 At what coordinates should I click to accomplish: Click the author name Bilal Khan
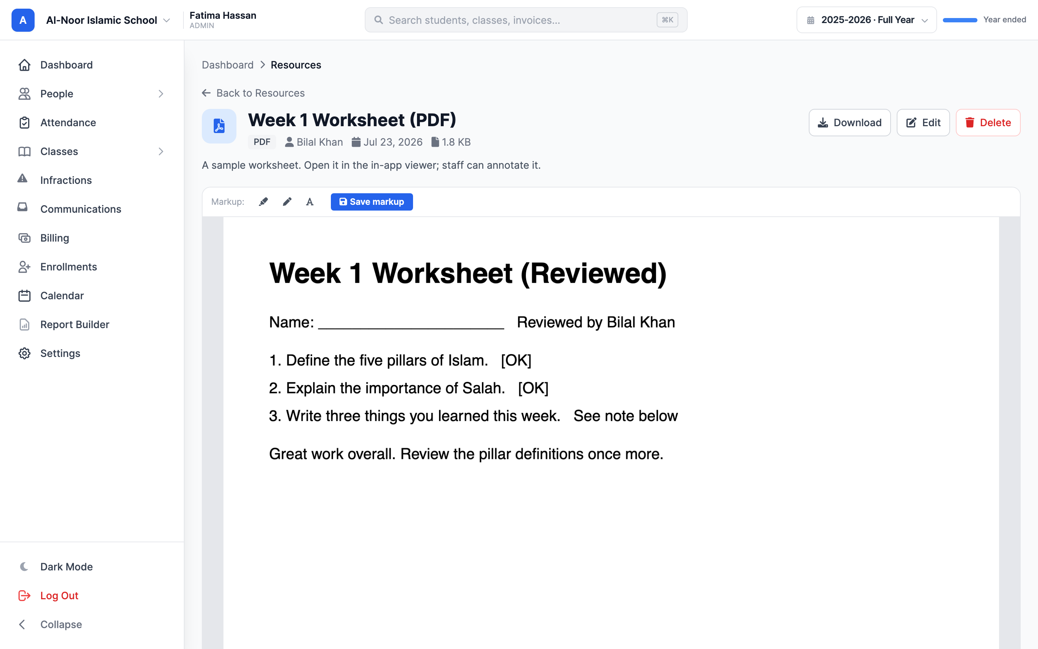(320, 142)
